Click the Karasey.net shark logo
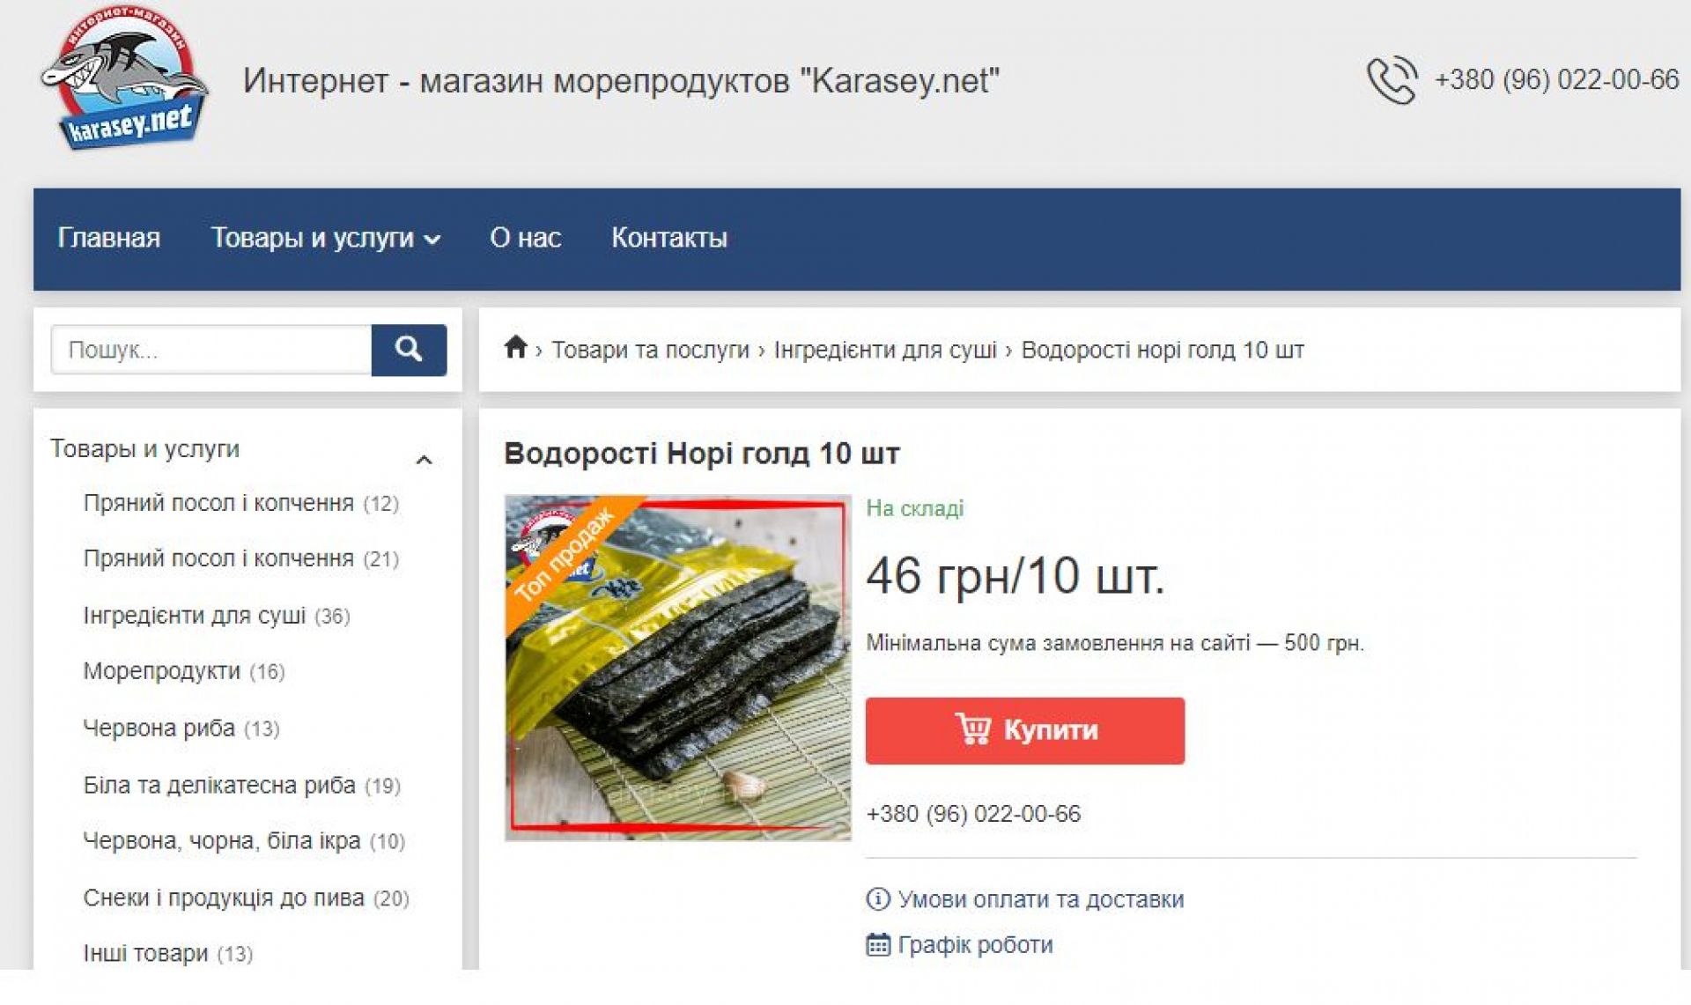 (x=124, y=79)
